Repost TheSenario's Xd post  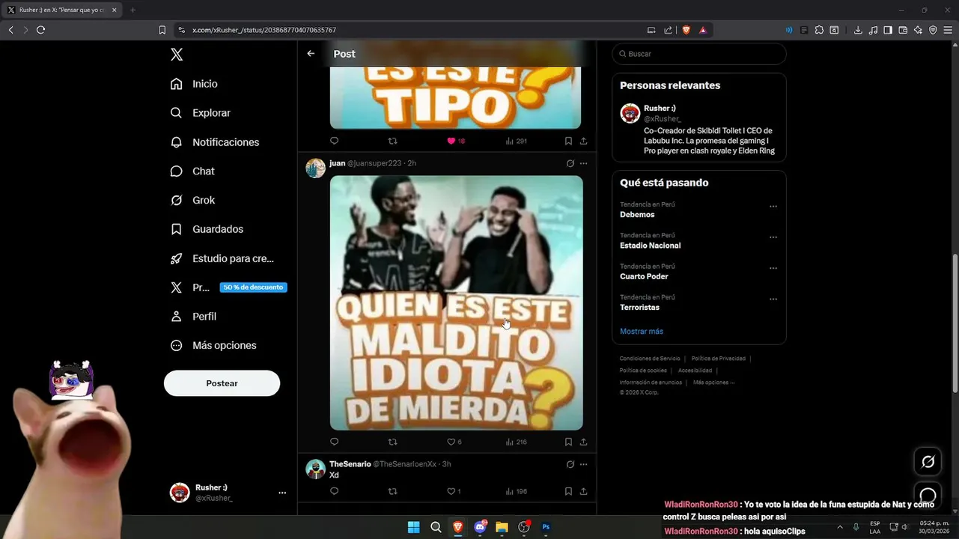[392, 491]
